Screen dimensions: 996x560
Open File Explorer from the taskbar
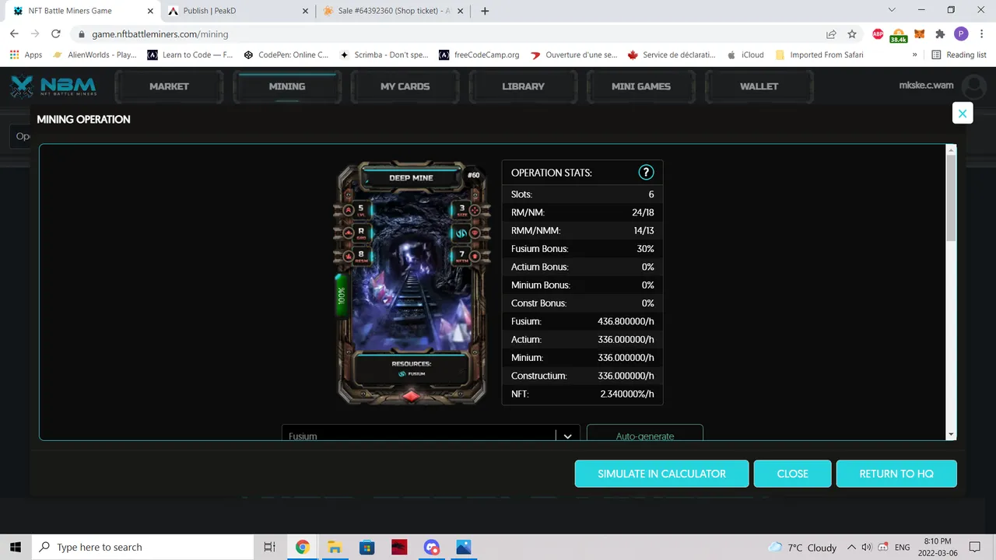tap(335, 547)
